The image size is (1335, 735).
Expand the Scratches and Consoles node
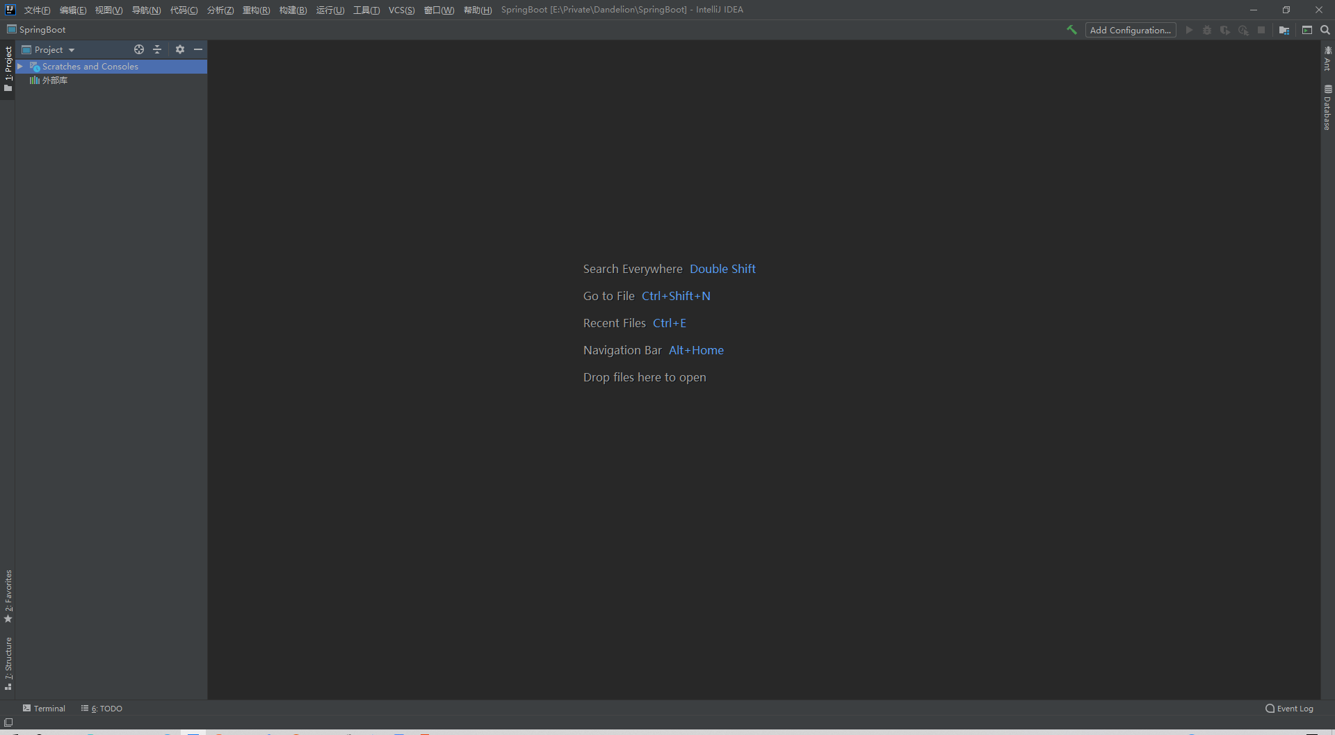(20, 67)
